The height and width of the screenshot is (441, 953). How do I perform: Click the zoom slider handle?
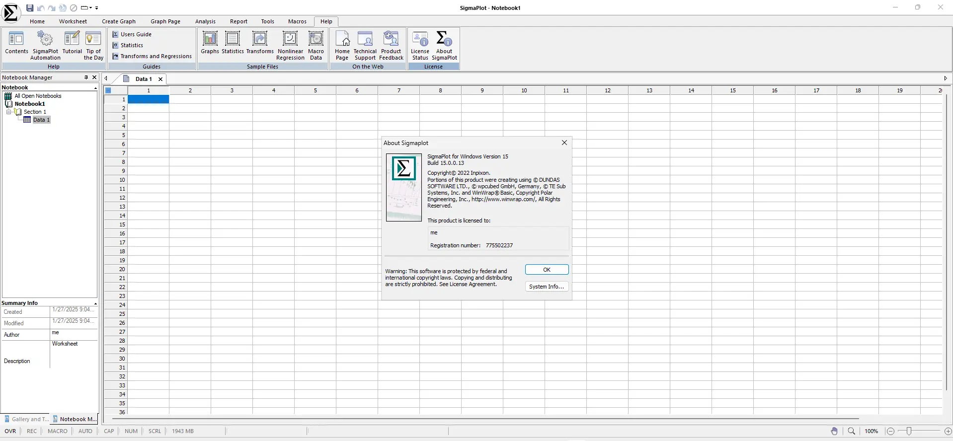pyautogui.click(x=909, y=431)
